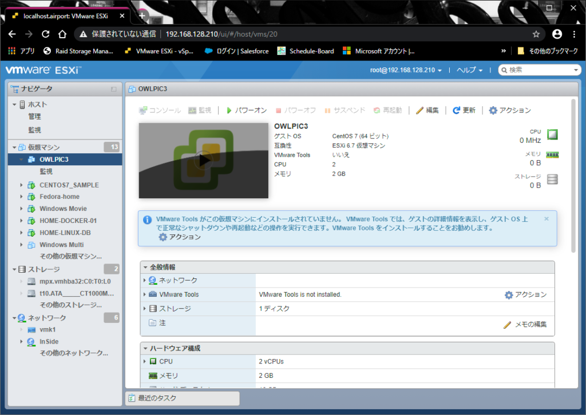Collapse the 仮想マシン tree node
586x415 pixels.
point(14,147)
